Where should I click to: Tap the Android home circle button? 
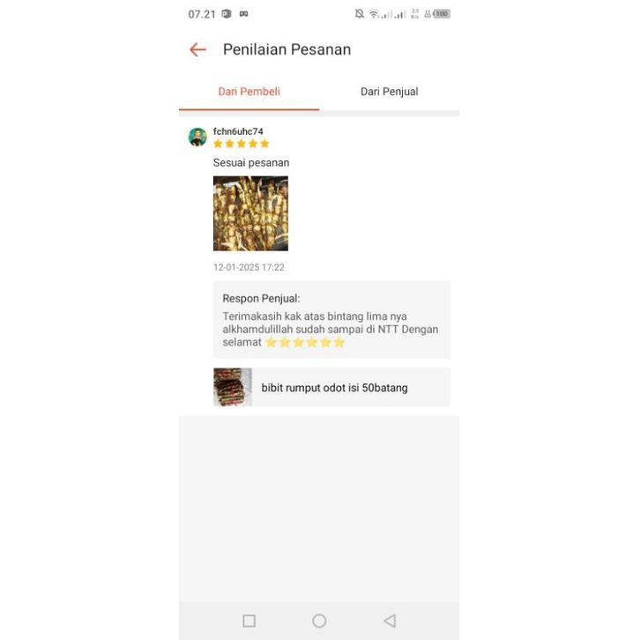click(x=319, y=621)
